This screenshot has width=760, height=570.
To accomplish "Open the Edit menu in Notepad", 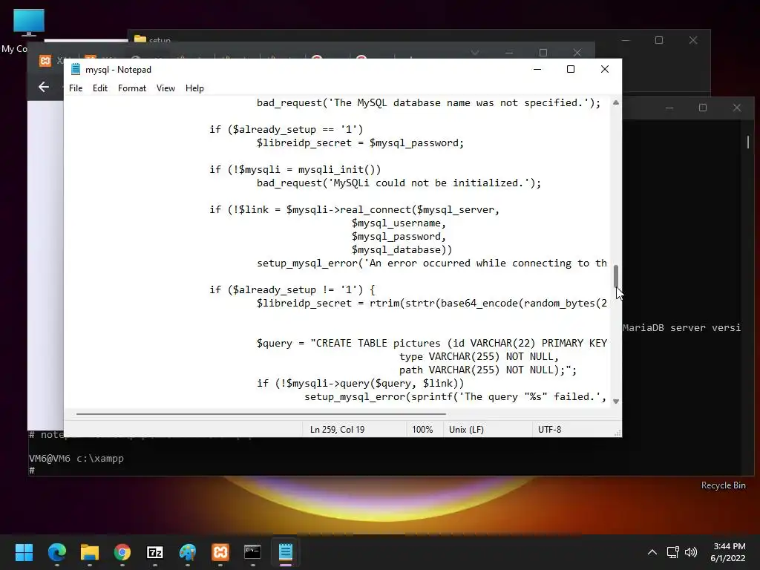I will coord(100,88).
